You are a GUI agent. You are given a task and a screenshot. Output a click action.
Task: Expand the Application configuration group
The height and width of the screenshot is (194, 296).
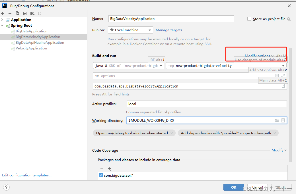(x=2, y=20)
